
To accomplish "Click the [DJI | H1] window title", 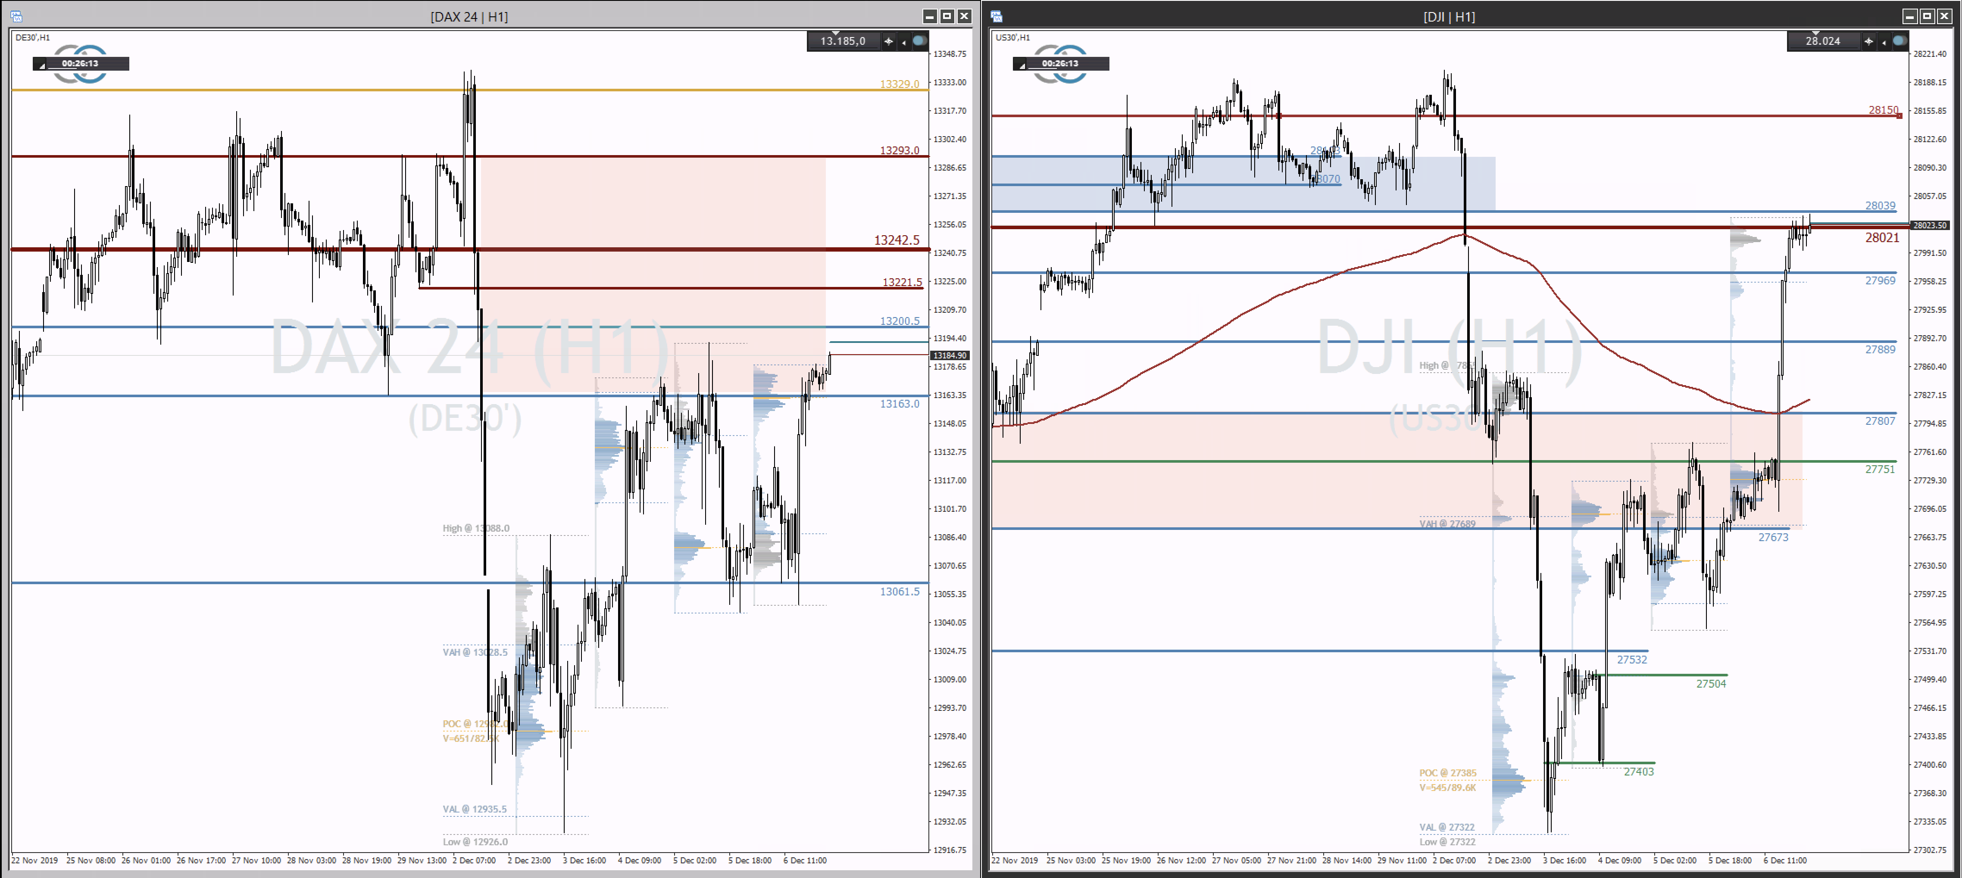I will (1449, 17).
